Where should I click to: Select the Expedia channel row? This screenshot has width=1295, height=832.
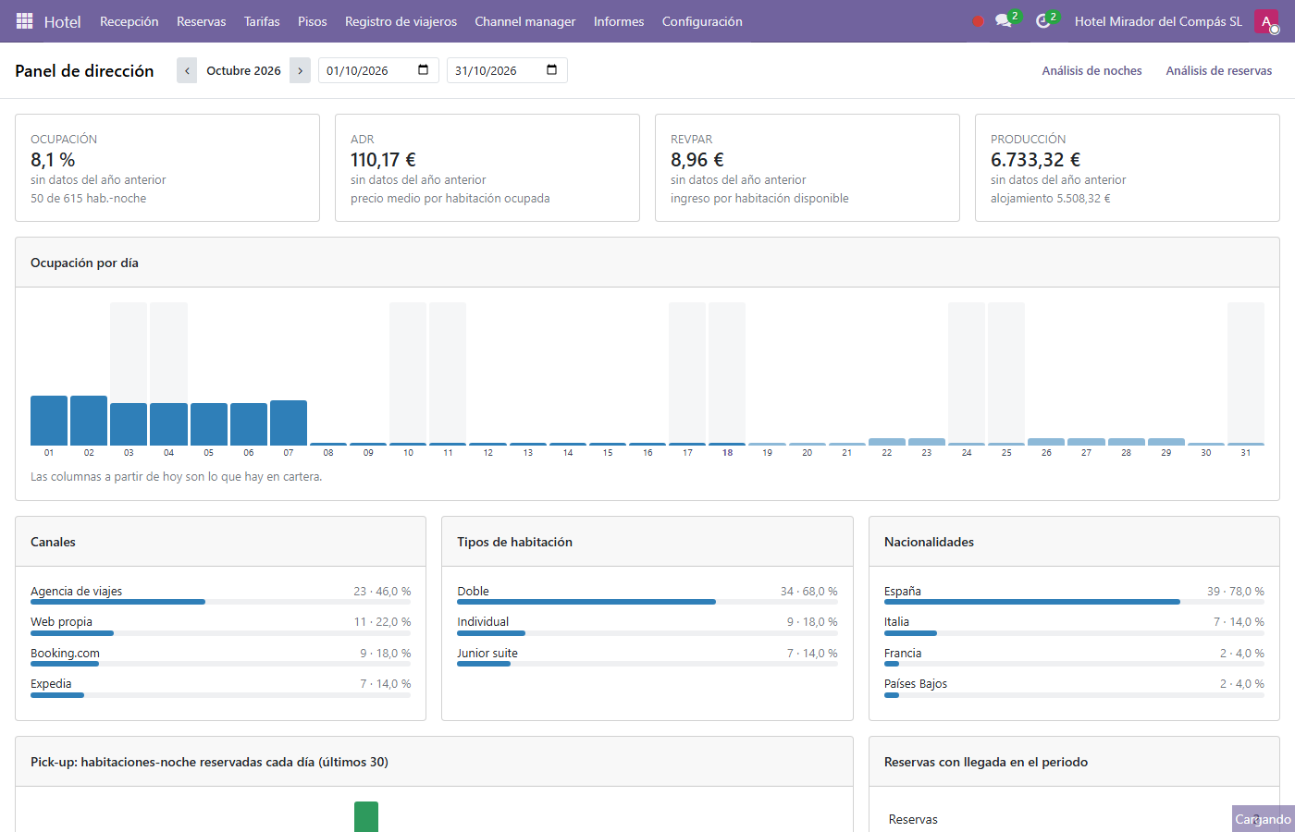click(221, 688)
